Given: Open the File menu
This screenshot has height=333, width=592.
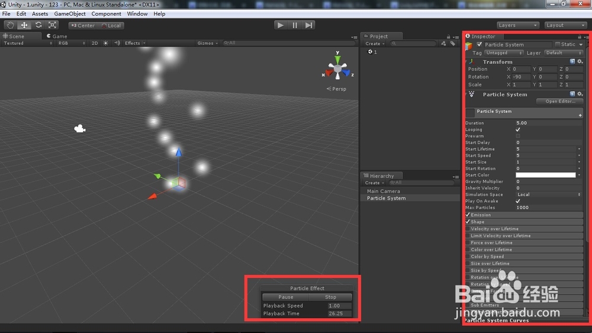Looking at the screenshot, I should tap(7, 14).
